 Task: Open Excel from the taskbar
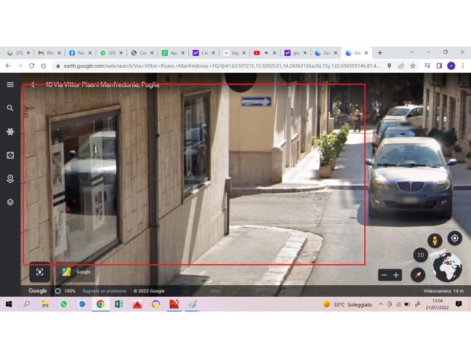[118, 304]
